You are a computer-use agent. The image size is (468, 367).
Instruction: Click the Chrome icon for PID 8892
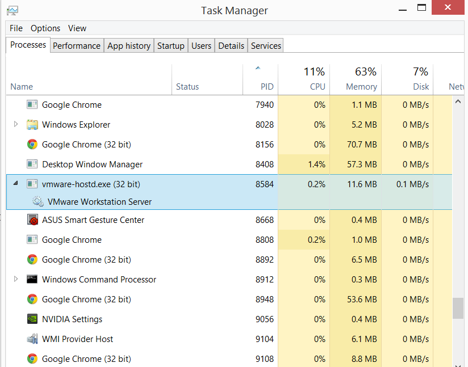32,259
